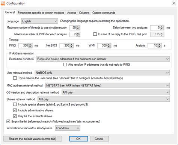
Task: Uncheck Include administrative shares
Action: 15,110
